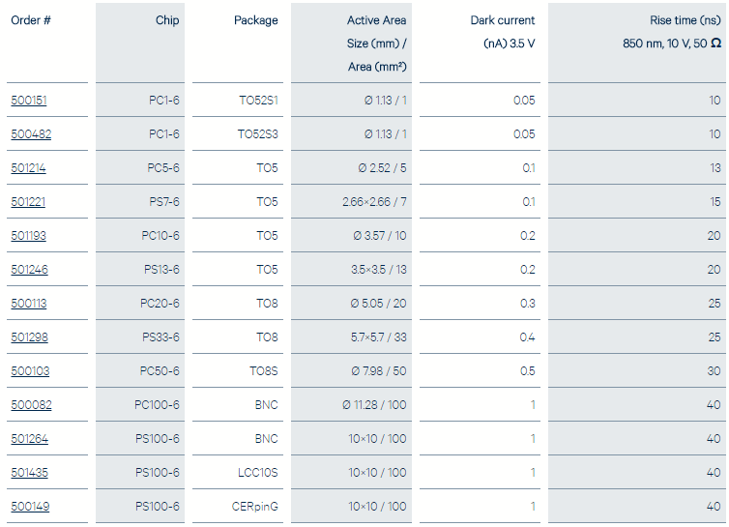This screenshot has height=527, width=729.
Task: Click the Rise time column header
Action: click(685, 20)
